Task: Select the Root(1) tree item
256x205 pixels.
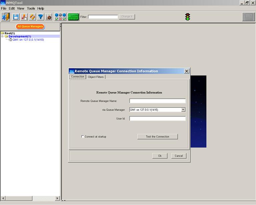Action: coord(10,33)
